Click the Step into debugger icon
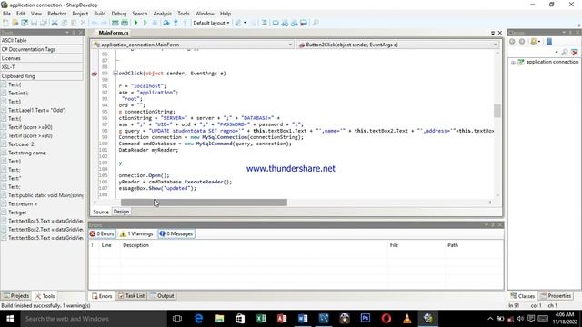This screenshot has width=582, height=327. [x=176, y=23]
